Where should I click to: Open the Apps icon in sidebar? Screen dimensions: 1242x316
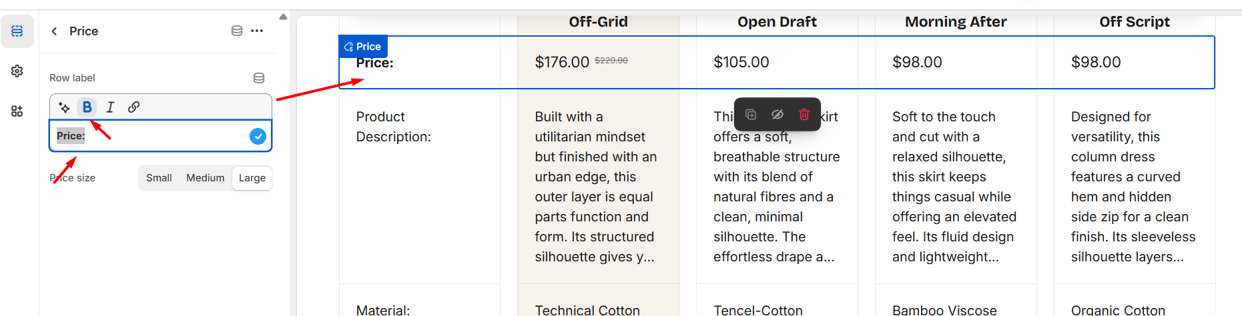[17, 111]
